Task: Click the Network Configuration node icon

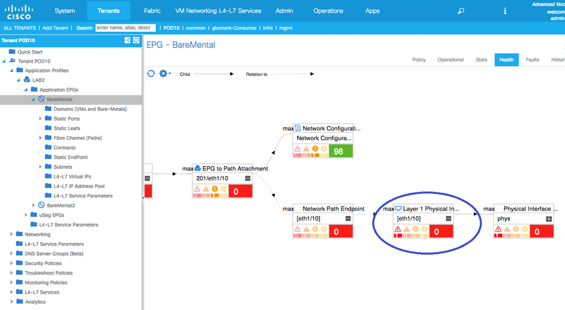Action: click(298, 128)
